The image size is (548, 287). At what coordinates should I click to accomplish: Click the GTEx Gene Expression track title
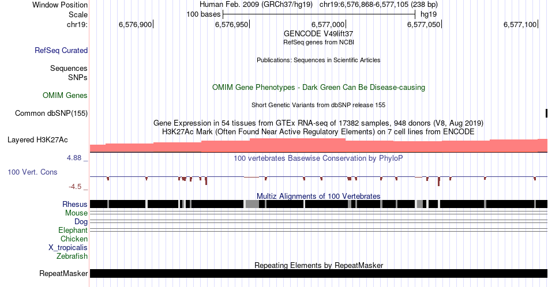318,123
